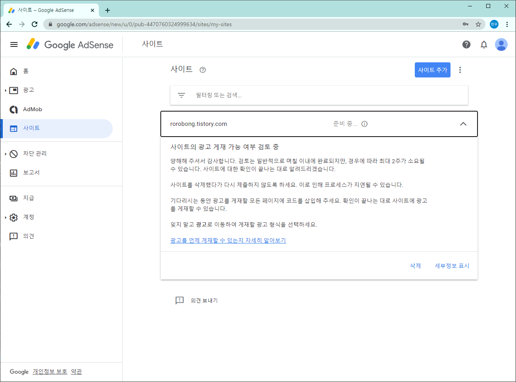This screenshot has height=382, width=516.
Task: Click the AdMob icon in sidebar
Action: click(13, 109)
